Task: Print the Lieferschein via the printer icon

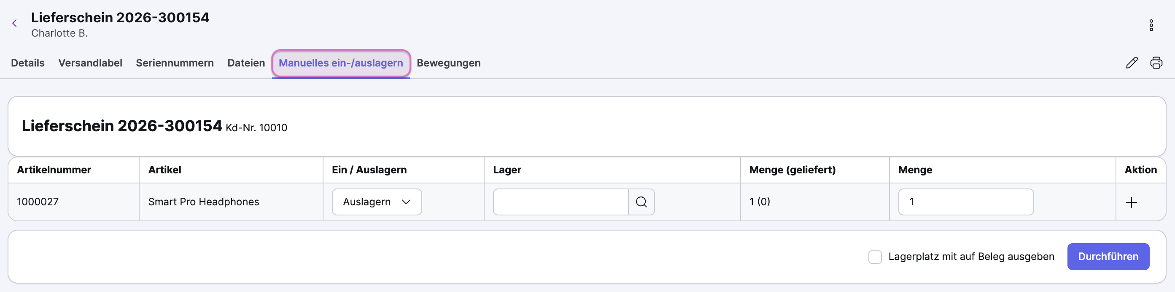Action: click(x=1156, y=63)
